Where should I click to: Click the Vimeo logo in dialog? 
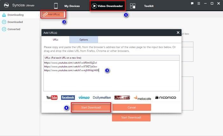pyautogui.click(x=84, y=98)
